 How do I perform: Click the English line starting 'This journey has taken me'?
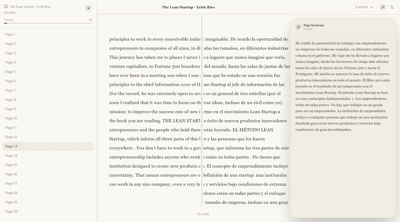[155, 57]
